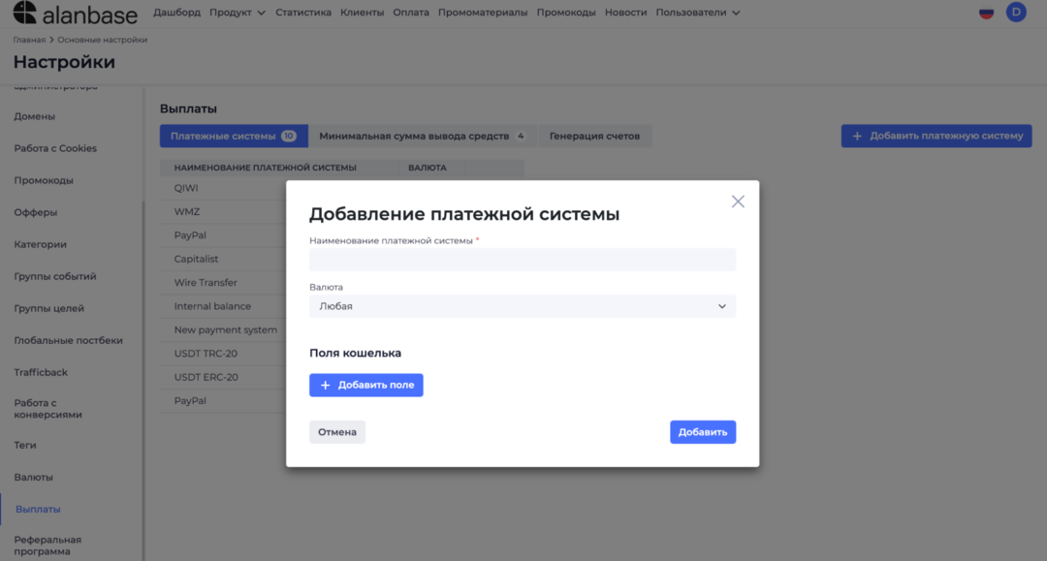
Task: Go back via the Главная breadcrumb link
Action: coord(28,41)
